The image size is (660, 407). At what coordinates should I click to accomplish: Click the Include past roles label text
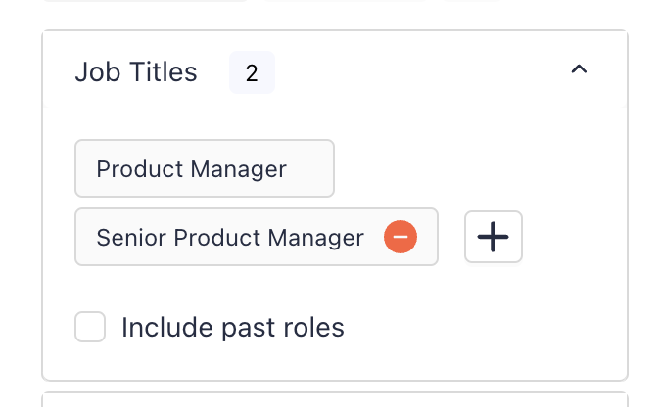(233, 327)
